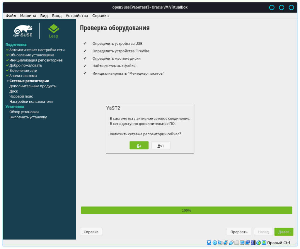Click 'Определить устройства USB' item
Screen dimensions: 300x249
coord(117,44)
